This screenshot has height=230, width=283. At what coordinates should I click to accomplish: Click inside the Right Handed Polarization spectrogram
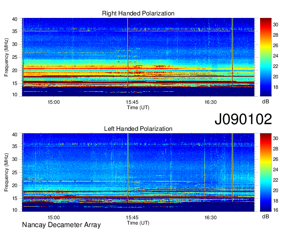pos(138,57)
